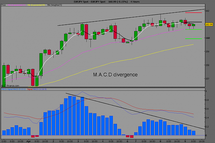The height and width of the screenshot is (143, 215).
Task: Click the 0.4 MACD axis label
Action: click(x=207, y=118)
